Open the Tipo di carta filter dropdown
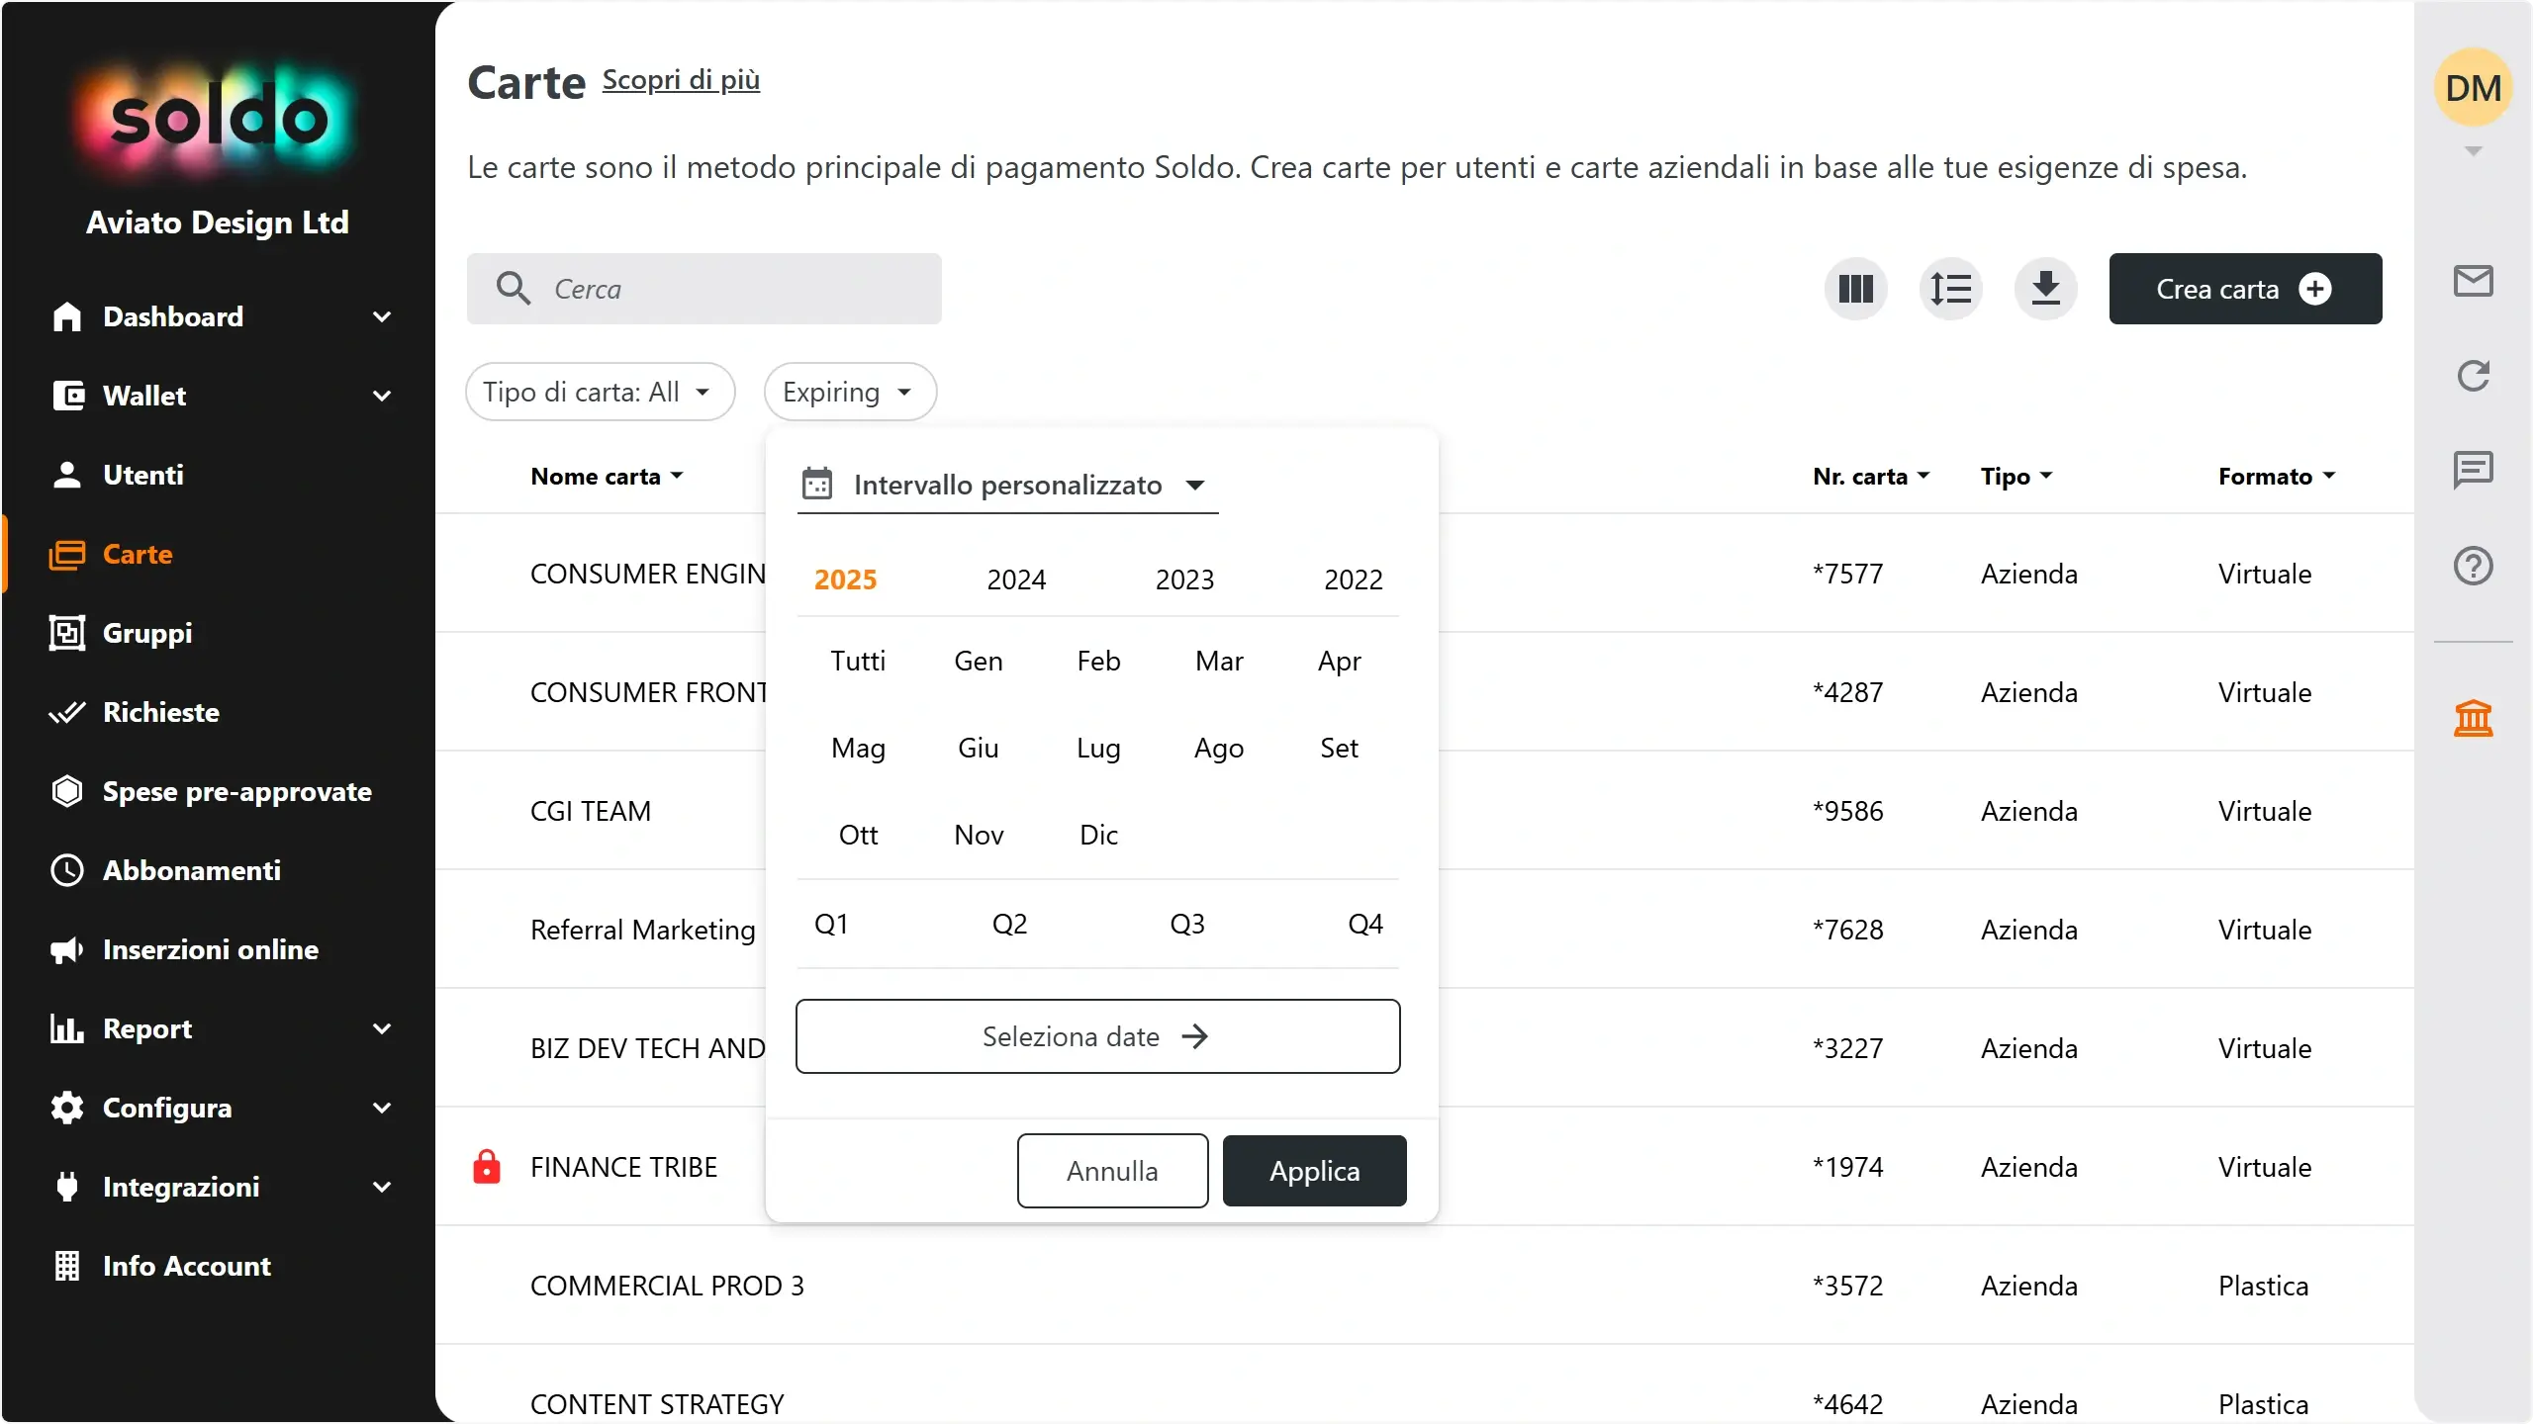 (600, 392)
